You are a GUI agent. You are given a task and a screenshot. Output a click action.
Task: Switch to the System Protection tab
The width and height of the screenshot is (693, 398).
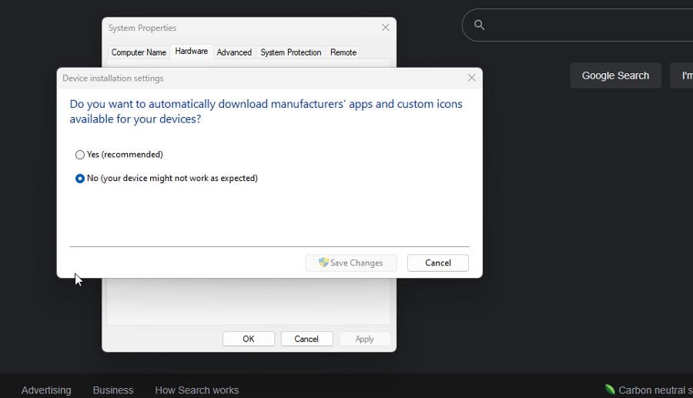pyautogui.click(x=290, y=52)
